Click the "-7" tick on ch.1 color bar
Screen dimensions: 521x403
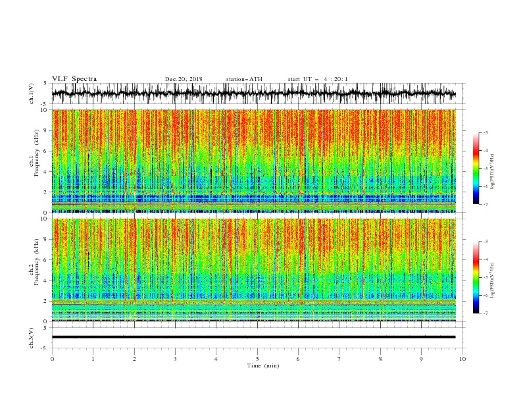[x=485, y=204]
